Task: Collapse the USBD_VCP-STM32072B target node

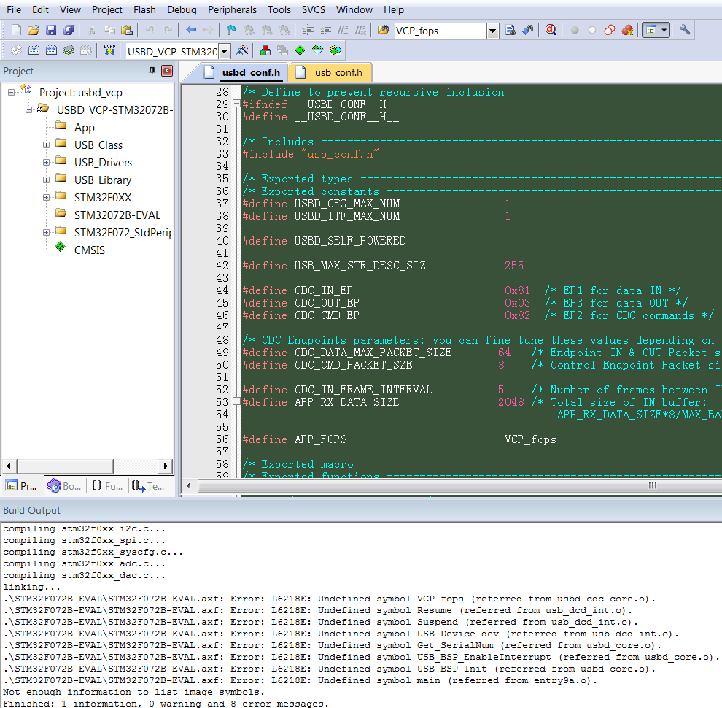Action: [28, 109]
